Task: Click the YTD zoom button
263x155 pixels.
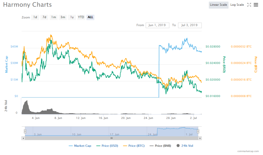Action: point(81,17)
